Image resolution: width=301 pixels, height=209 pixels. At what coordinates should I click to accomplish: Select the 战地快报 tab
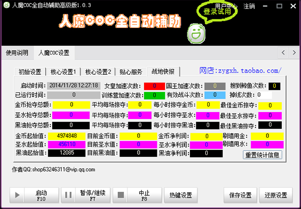[x=163, y=71]
